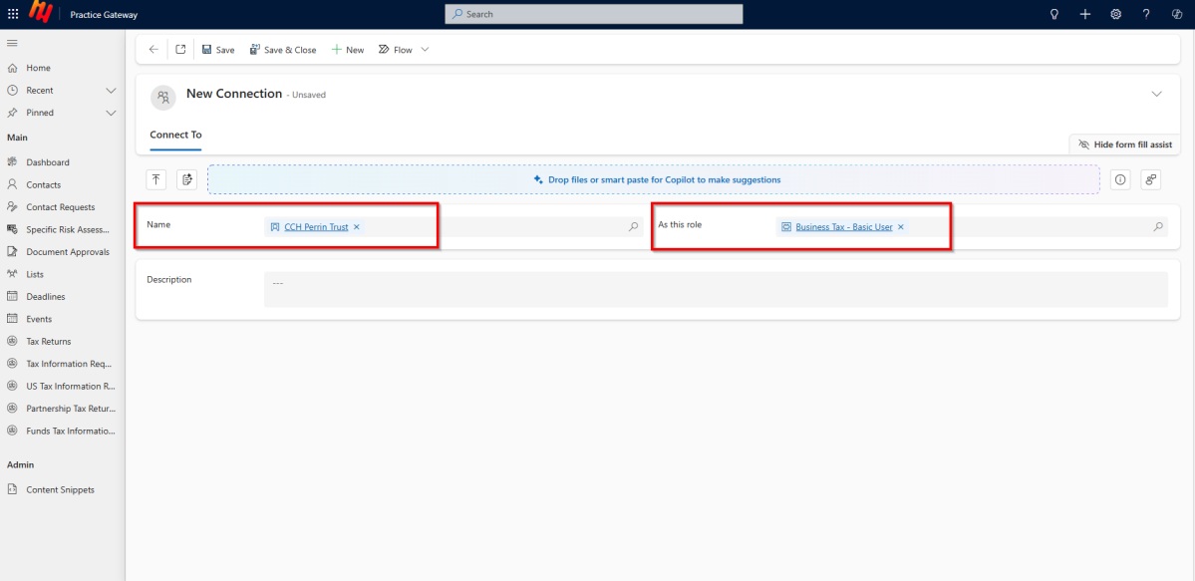Open the lightbulb assistant icon
Viewport: 1195px width, 581px height.
click(1054, 14)
